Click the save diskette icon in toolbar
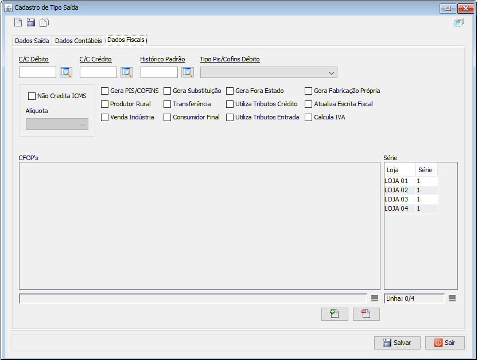Screen dimensions: 478x361 pyautogui.click(x=31, y=22)
